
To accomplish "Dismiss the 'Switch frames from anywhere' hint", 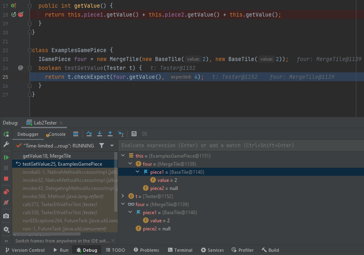I will pos(113,241).
